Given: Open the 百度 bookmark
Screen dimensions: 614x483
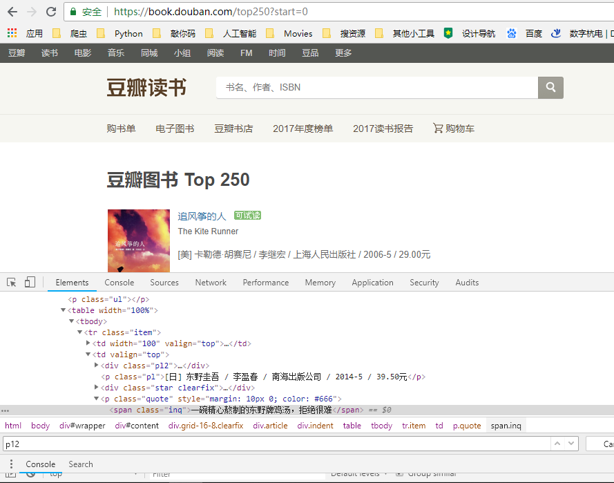Looking at the screenshot, I should [x=525, y=33].
